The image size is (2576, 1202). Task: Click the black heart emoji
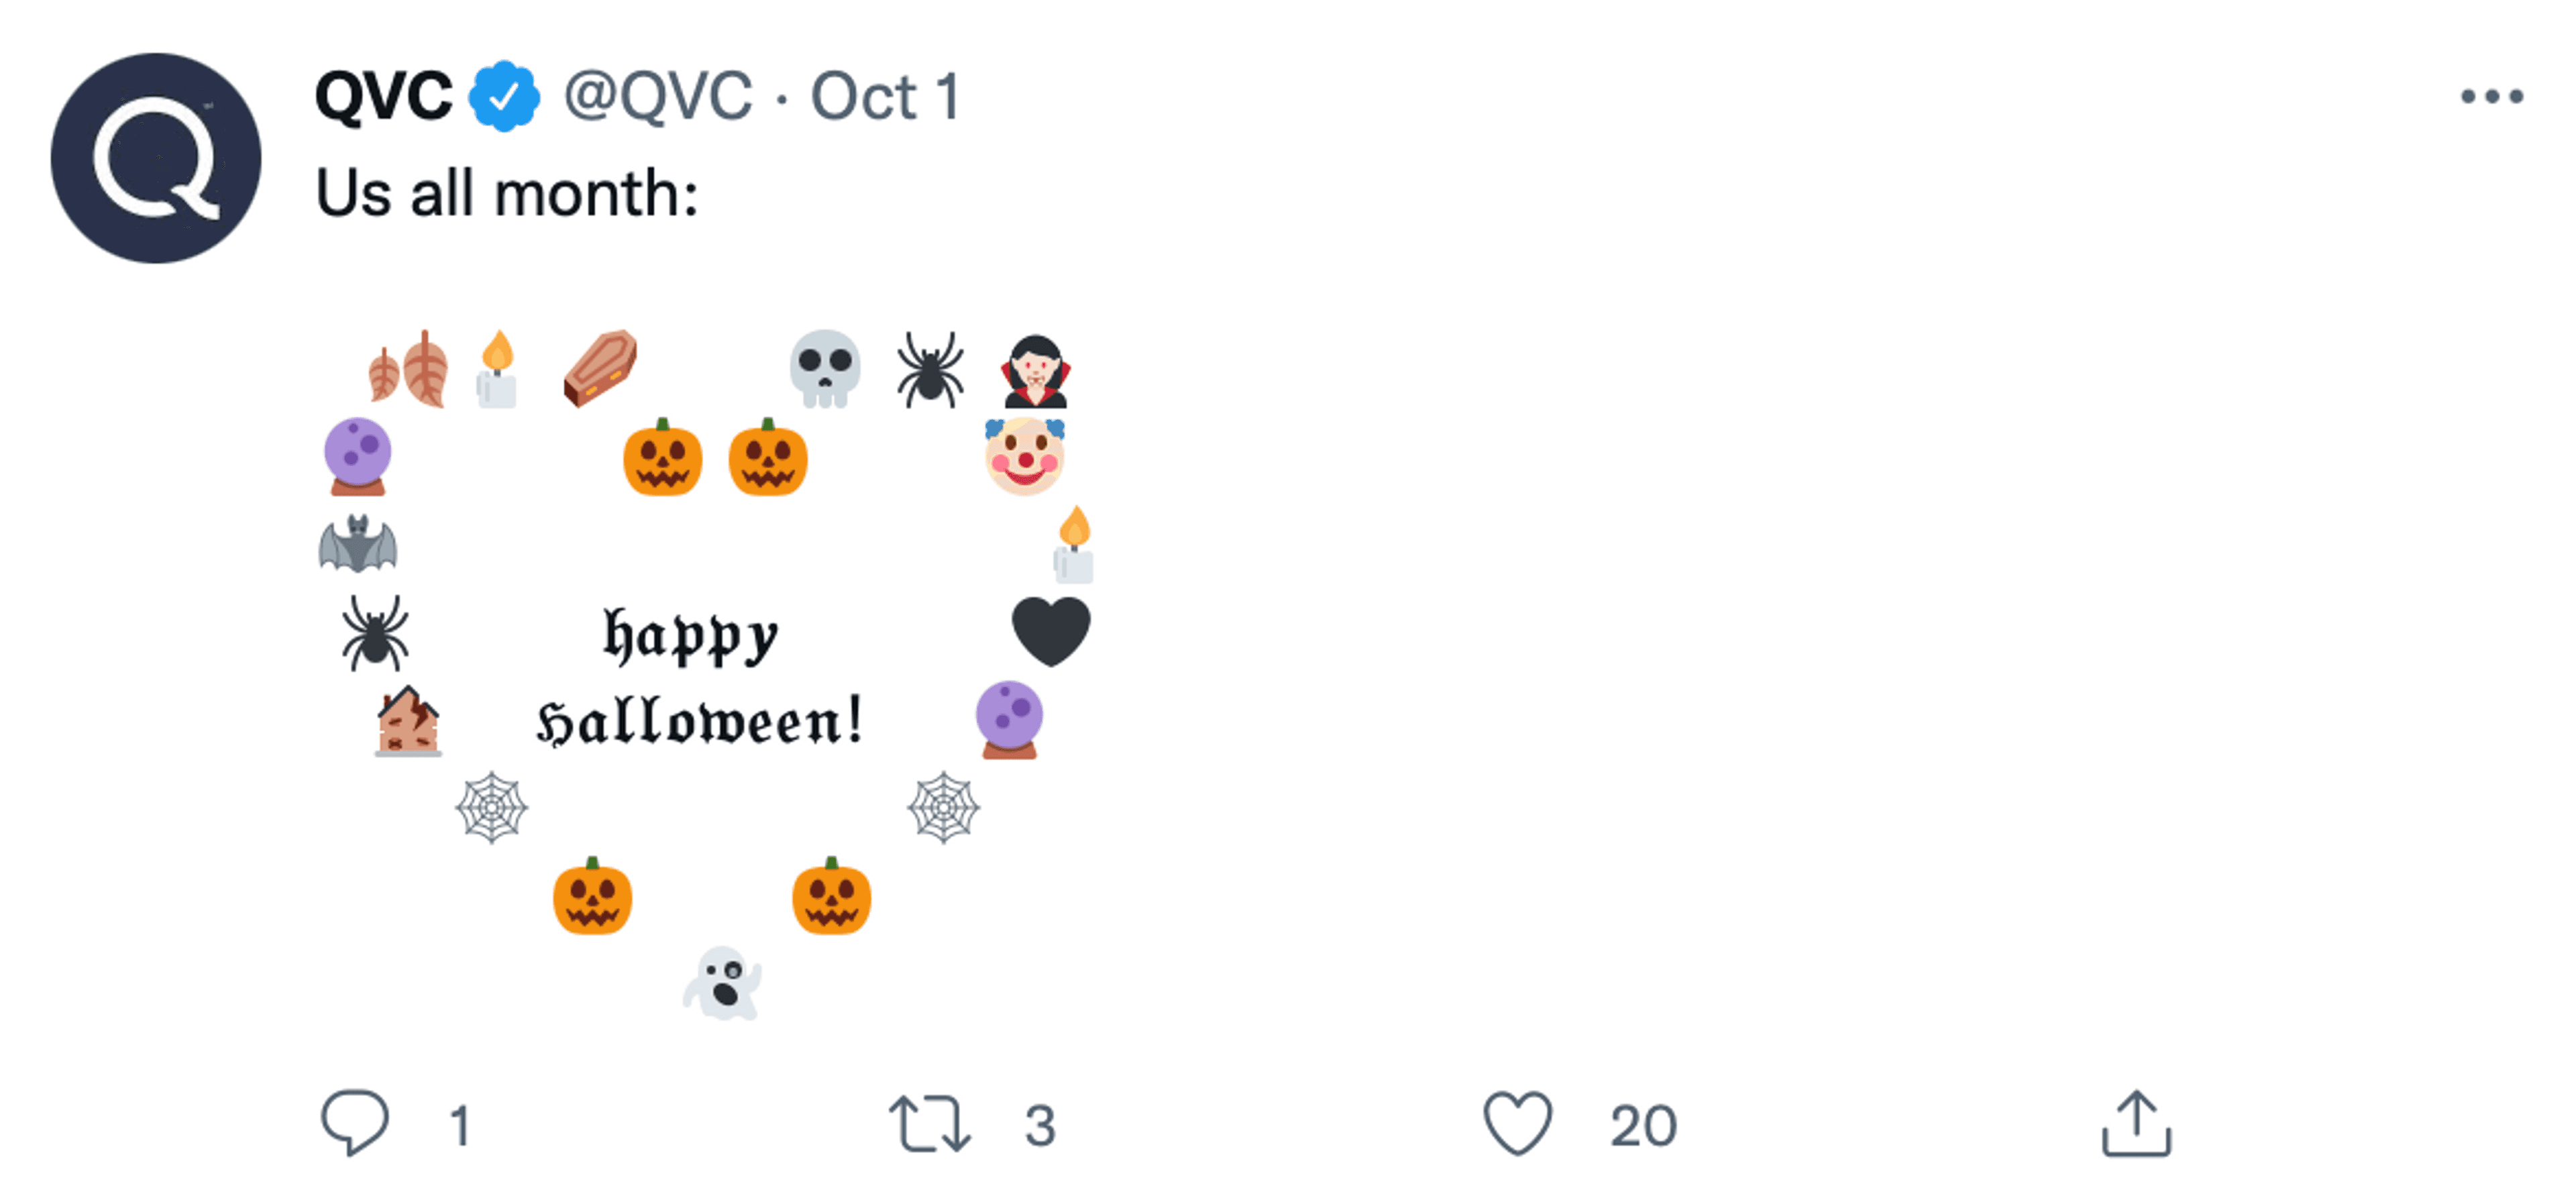coord(1051,631)
